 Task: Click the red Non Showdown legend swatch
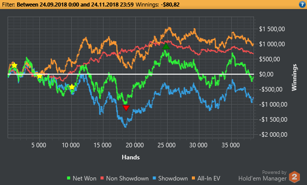102,178
